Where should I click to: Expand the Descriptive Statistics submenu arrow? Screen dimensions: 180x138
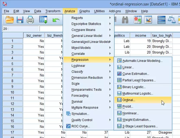pyautogui.click(x=110, y=24)
